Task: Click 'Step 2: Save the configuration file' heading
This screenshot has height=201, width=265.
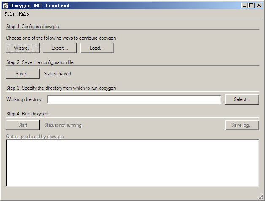Action: 40,62
